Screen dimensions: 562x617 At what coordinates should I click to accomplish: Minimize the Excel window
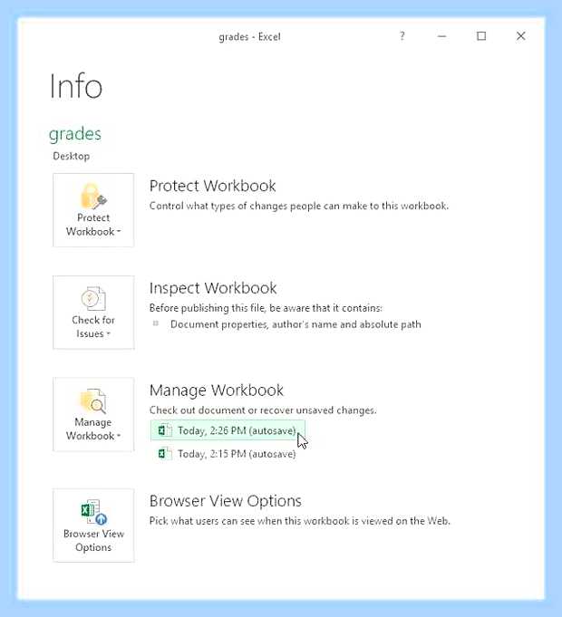point(441,36)
